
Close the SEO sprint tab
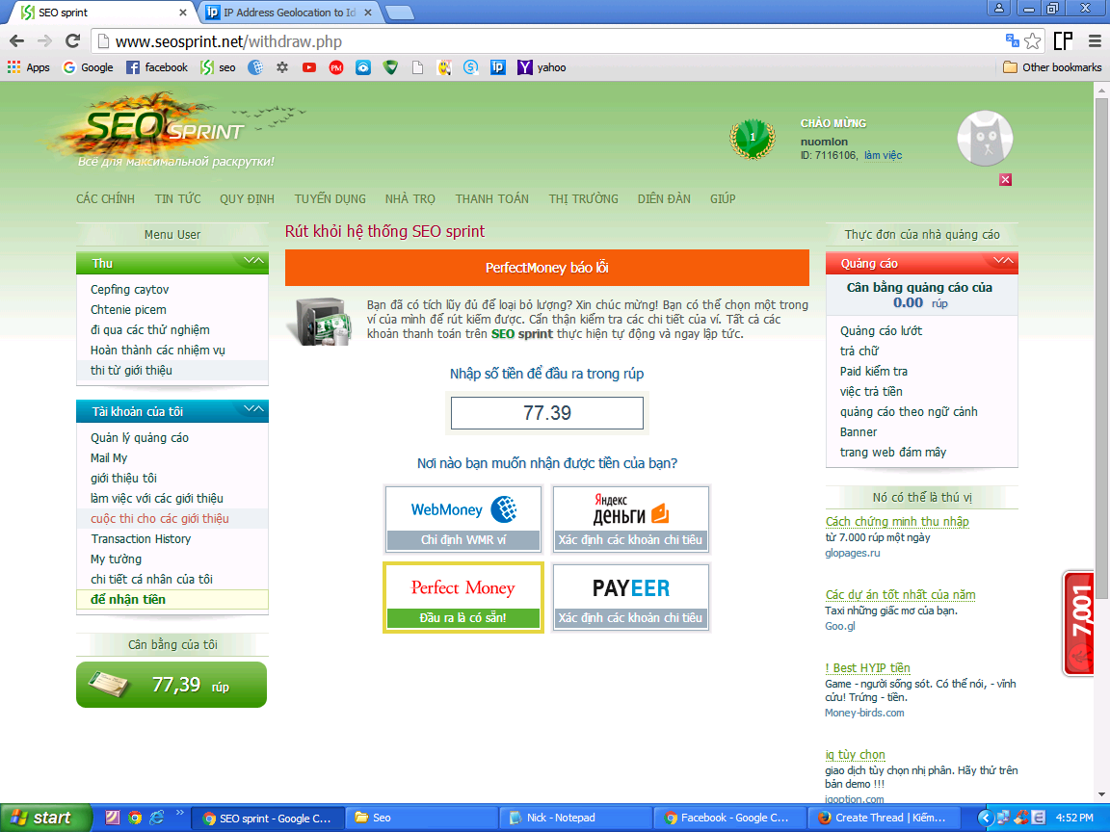coord(183,13)
